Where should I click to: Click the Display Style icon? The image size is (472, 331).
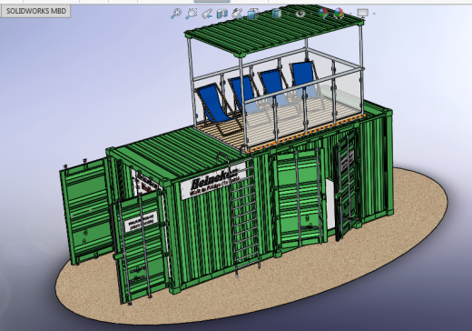click(277, 14)
